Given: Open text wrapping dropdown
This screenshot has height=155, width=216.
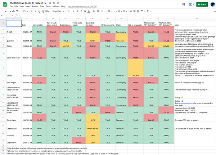Looking at the screenshot, I should (x=120, y=11).
